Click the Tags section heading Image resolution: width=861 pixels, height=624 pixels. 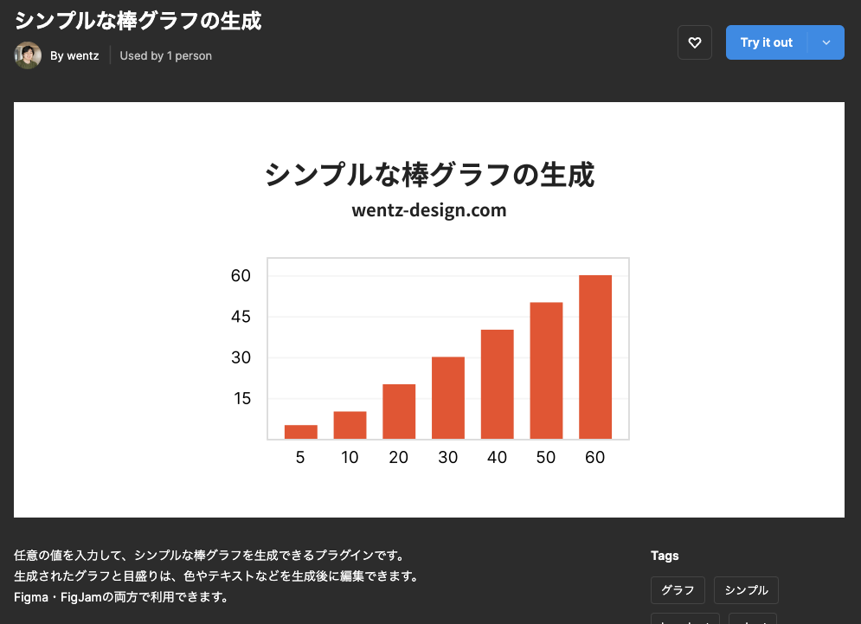point(665,556)
